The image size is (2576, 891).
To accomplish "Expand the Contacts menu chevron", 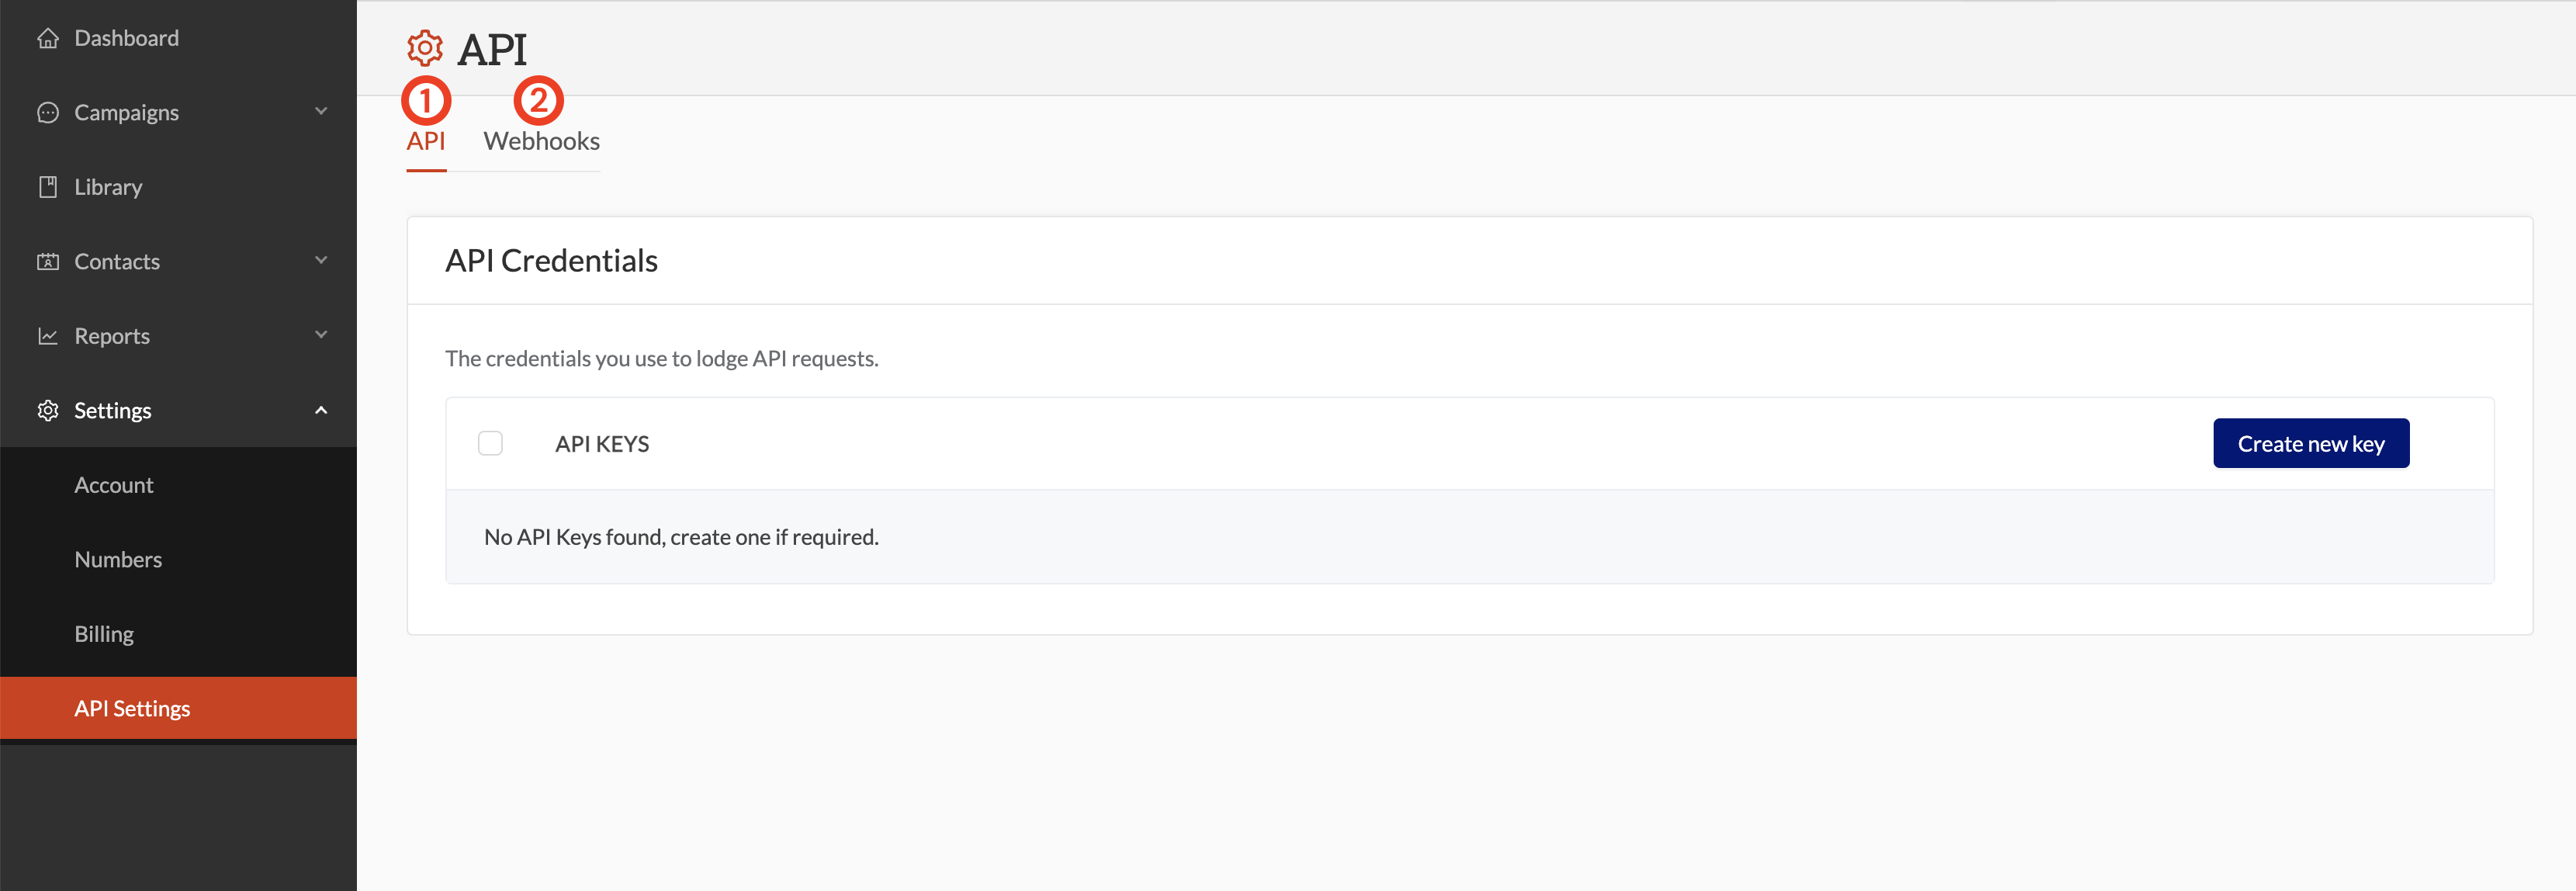I will pos(321,260).
